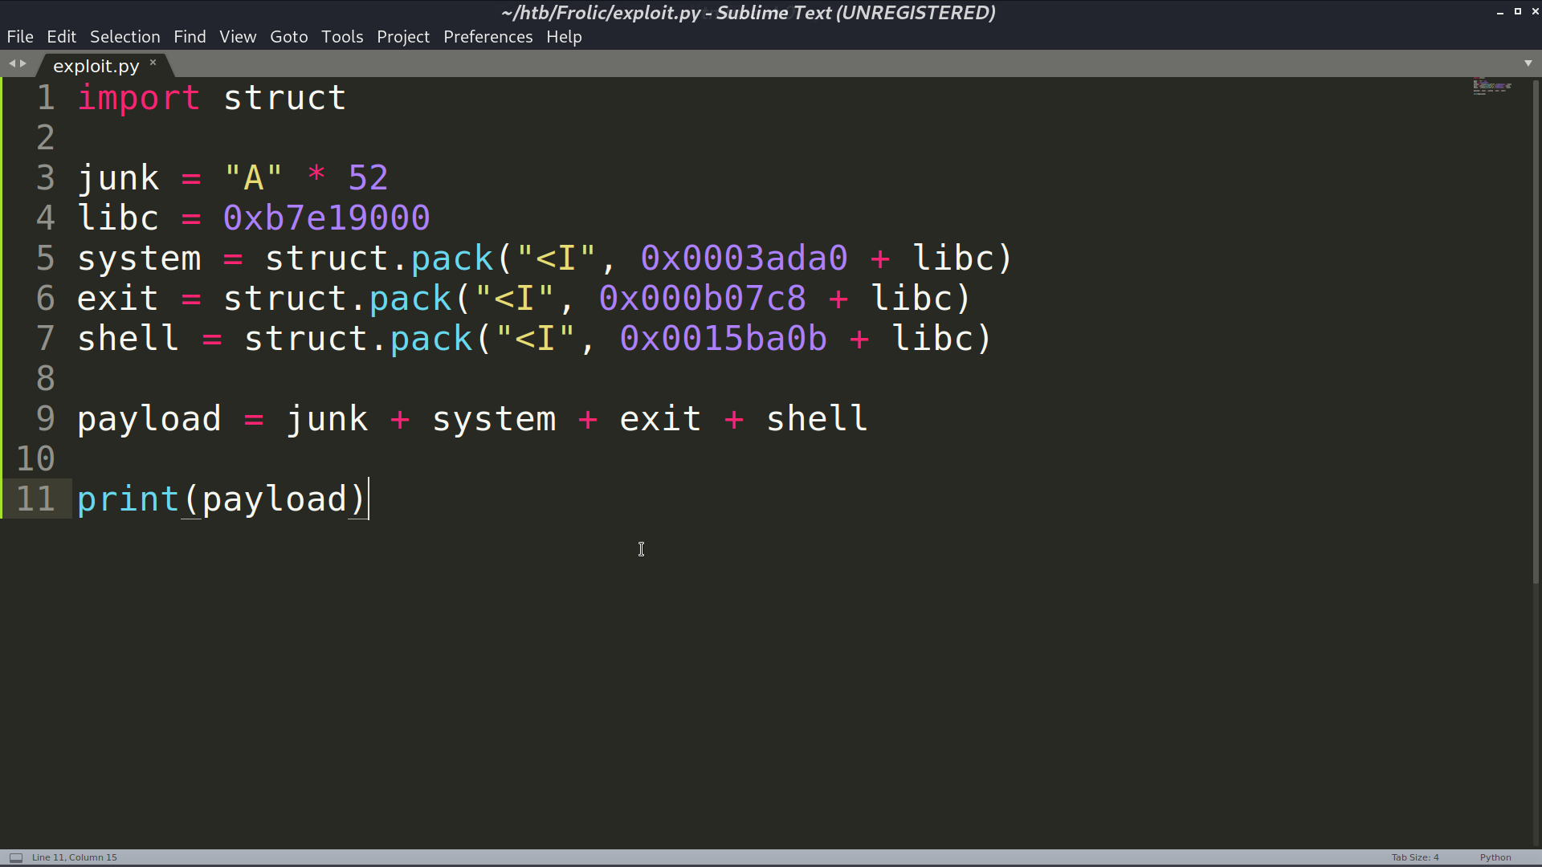Click the 'print' function on line 11
1542x867 pixels.
pyautogui.click(x=128, y=500)
